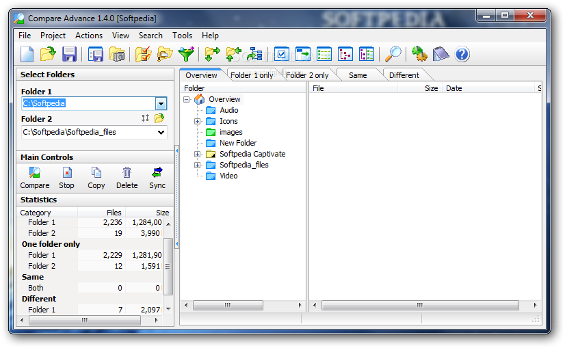Click the file list horizontal scrollbar right arrow
565x348 pixels.
[535, 305]
